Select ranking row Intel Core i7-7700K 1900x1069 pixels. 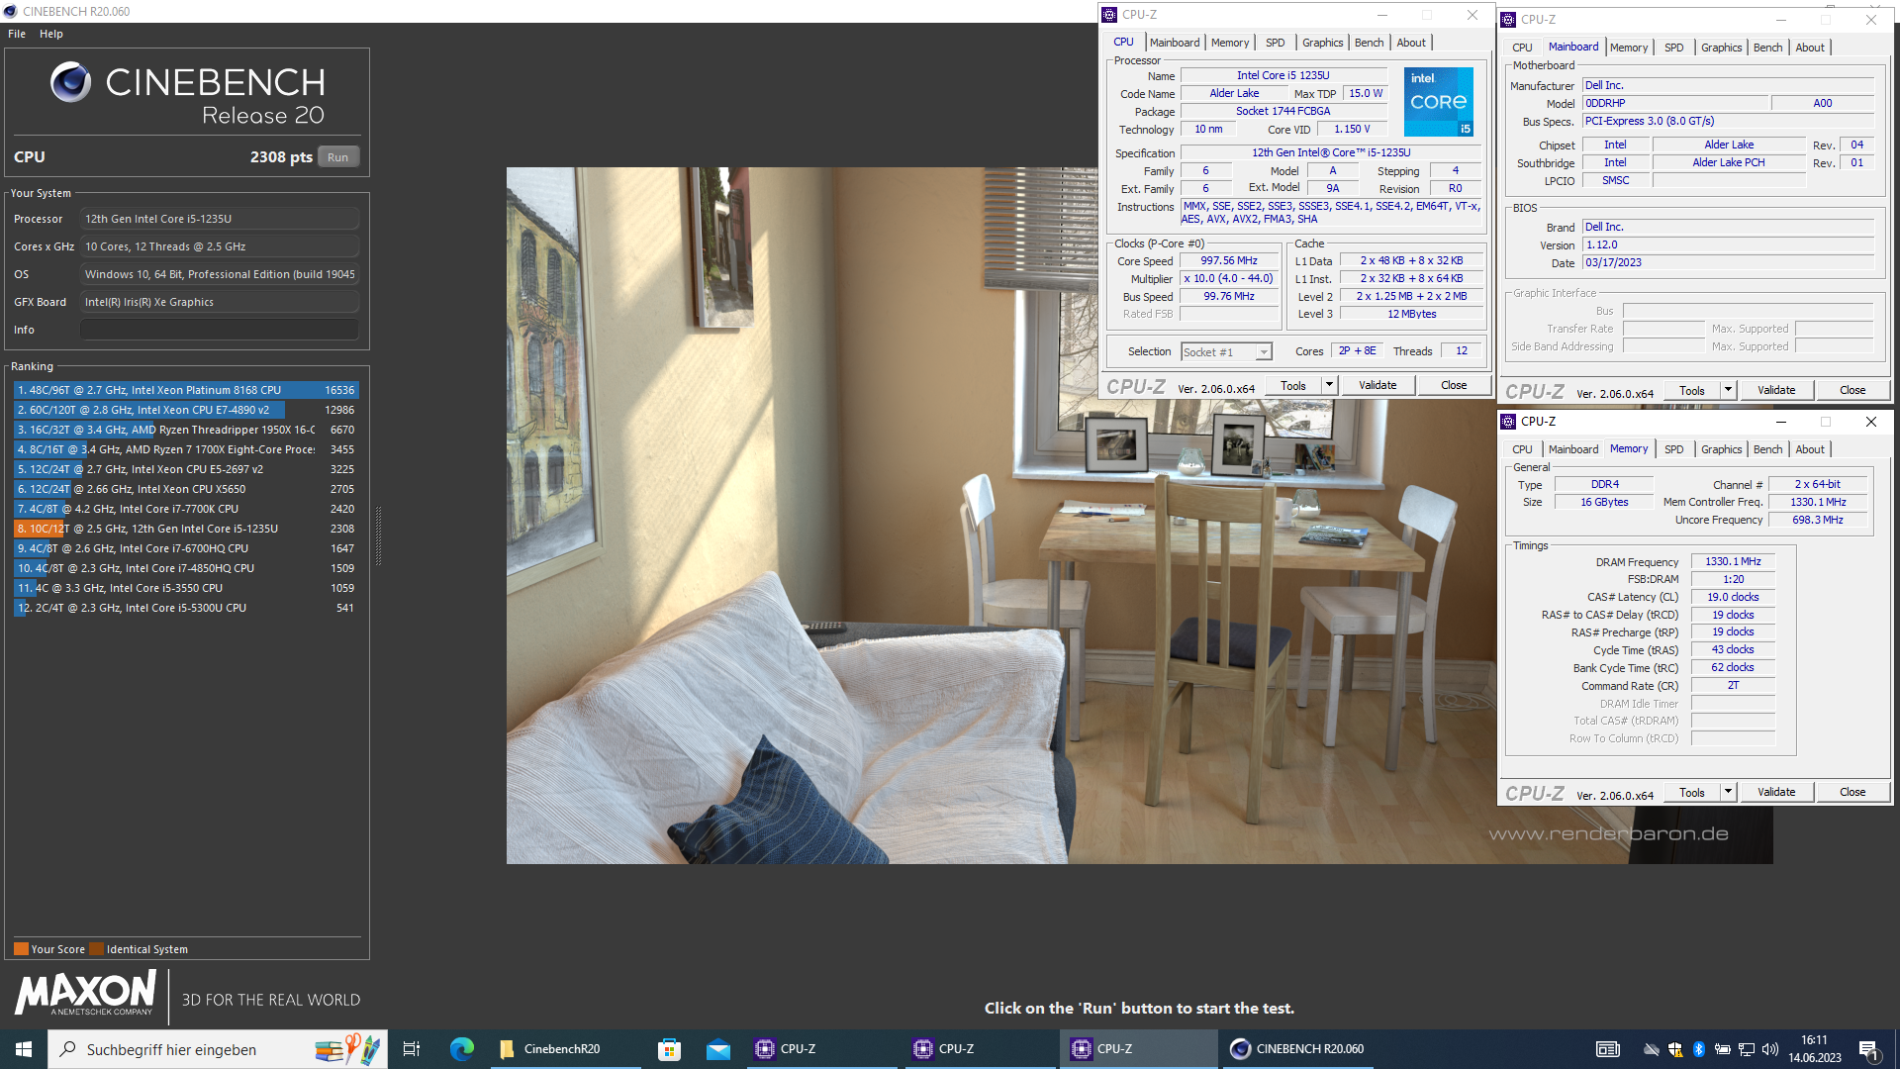[x=186, y=509]
